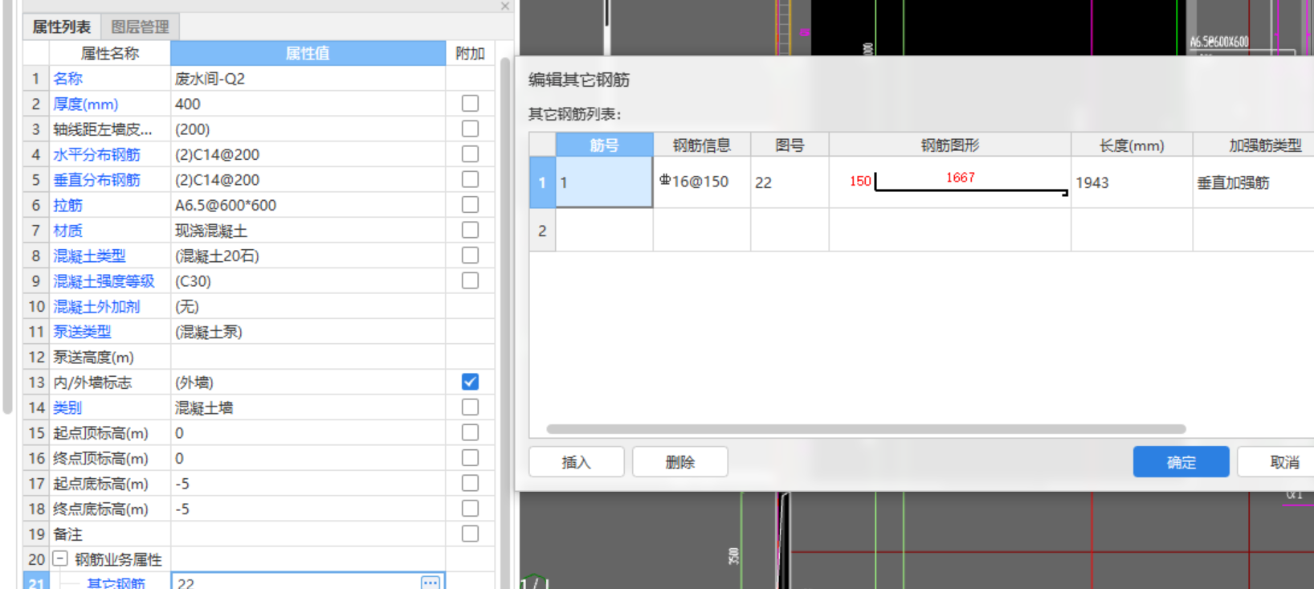Edit the 水平分布钢筋 value (2)C14@200
The image size is (1314, 589).
coord(308,154)
